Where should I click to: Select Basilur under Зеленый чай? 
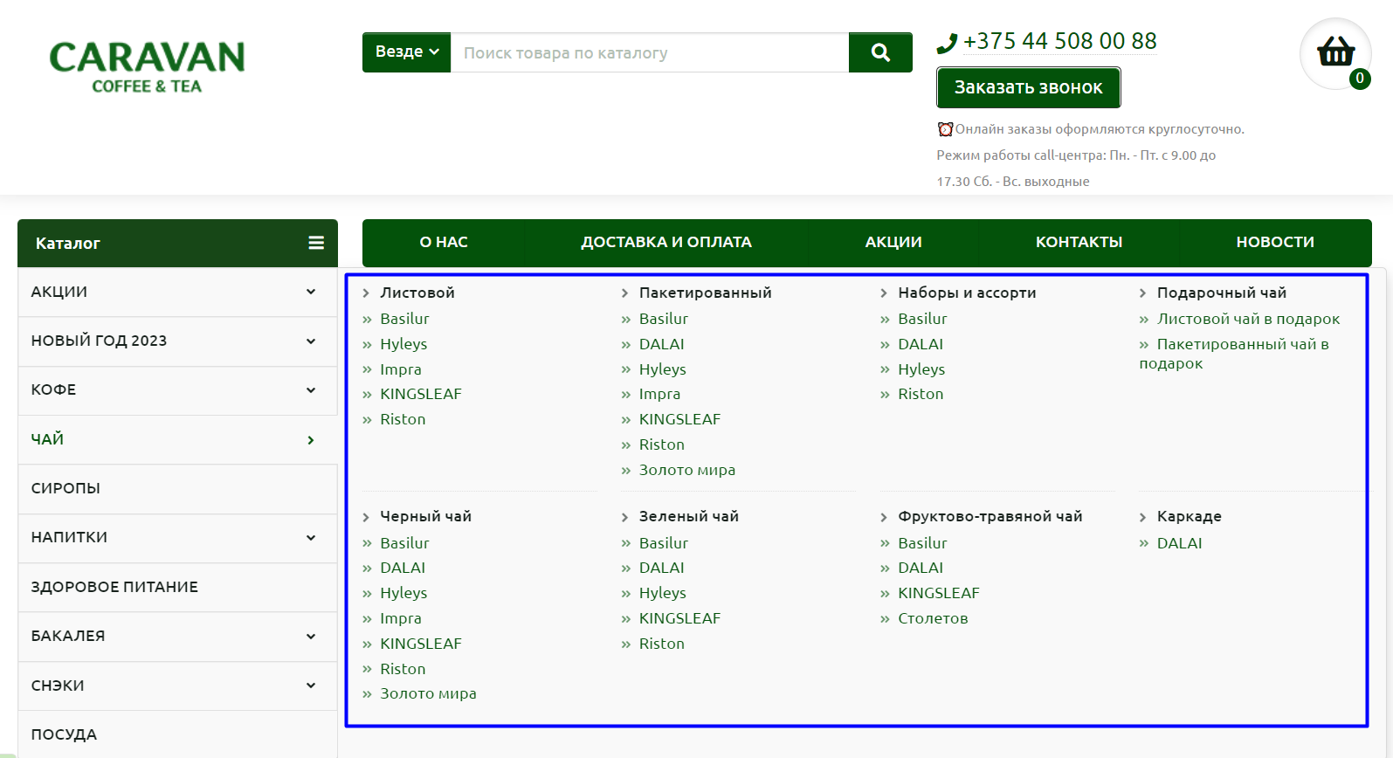coord(664,543)
